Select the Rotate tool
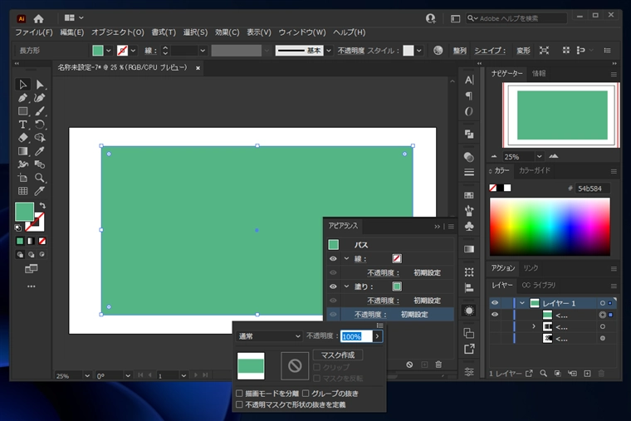Viewport: 631px width, 421px height. 40,125
